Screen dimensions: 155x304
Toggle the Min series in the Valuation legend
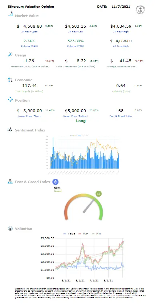coord(96,233)
